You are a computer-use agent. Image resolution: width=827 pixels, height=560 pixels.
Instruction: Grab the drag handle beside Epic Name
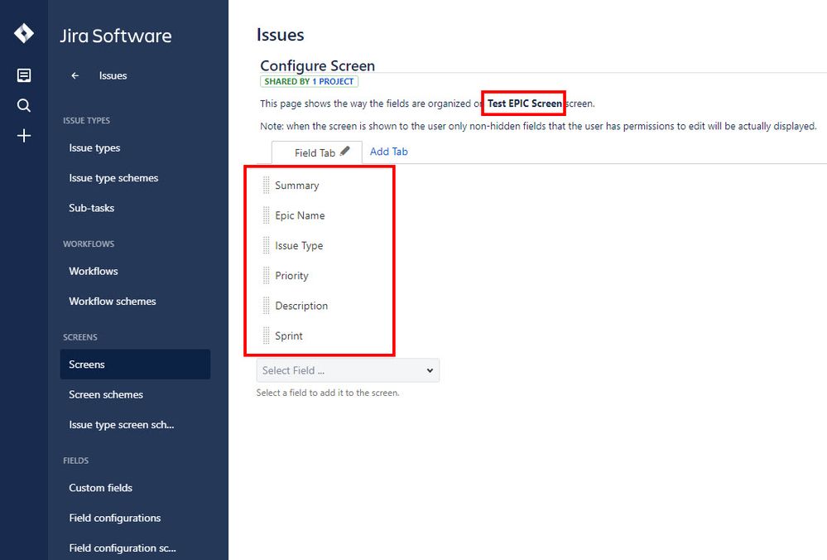point(267,215)
